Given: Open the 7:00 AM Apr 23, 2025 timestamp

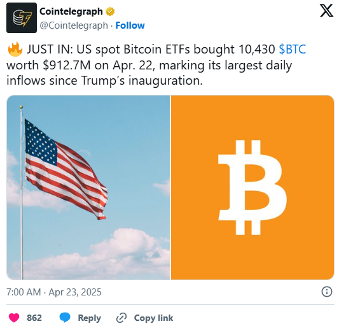Looking at the screenshot, I should coord(54,292).
